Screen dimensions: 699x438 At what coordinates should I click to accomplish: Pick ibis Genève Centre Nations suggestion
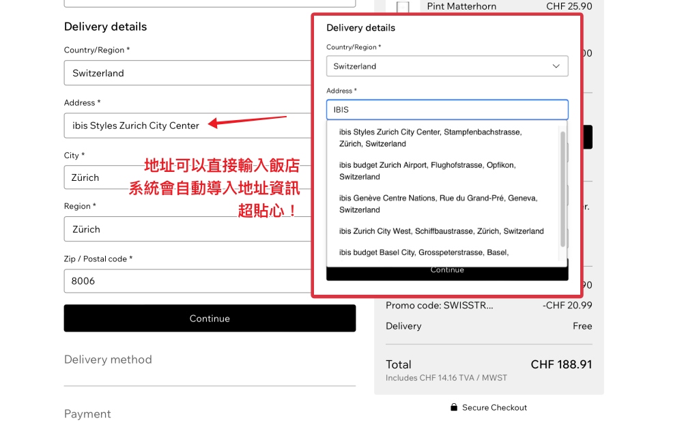(438, 203)
